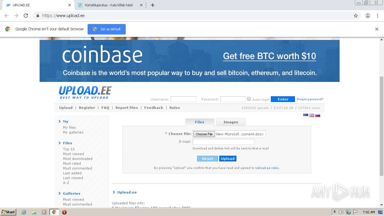This screenshot has width=384, height=216.
Task: Open the FAQ menu item
Action: tap(105, 108)
